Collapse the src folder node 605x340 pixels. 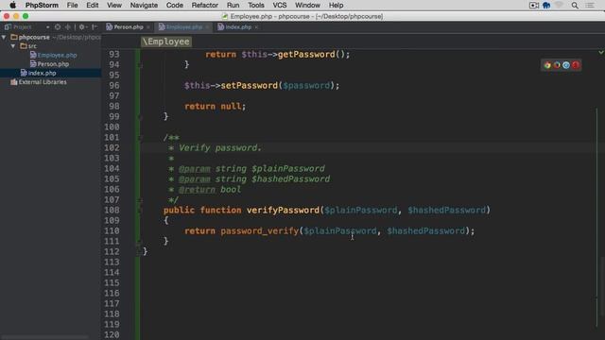(x=13, y=46)
